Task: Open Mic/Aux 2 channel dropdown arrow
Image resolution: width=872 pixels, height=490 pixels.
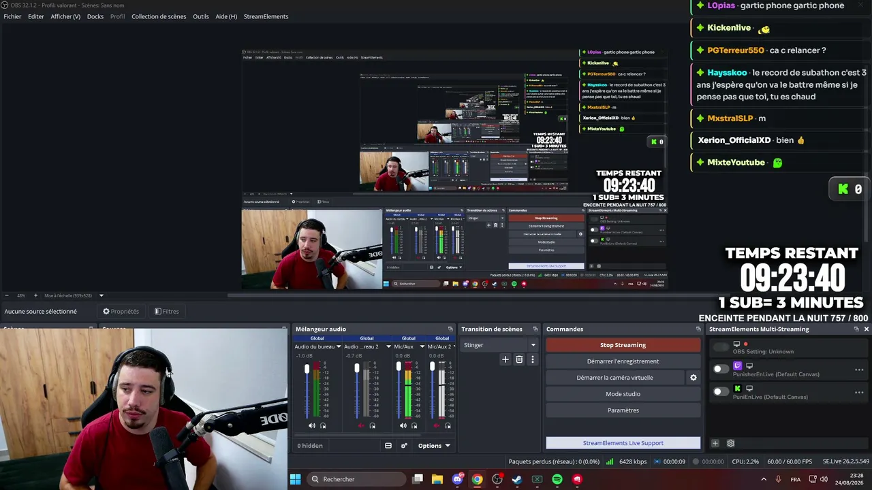Action: [x=453, y=346]
